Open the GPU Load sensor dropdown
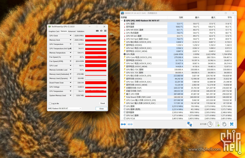245x158 pixels. [70, 66]
